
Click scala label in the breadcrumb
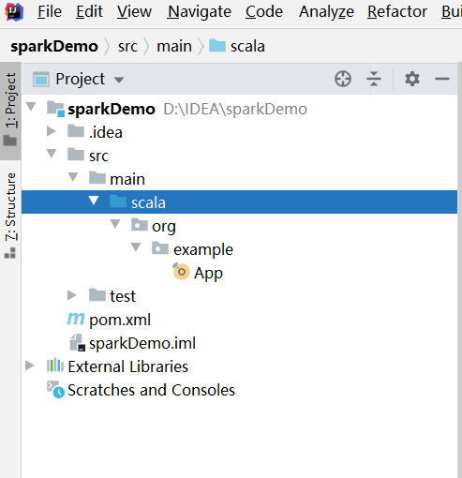[247, 46]
